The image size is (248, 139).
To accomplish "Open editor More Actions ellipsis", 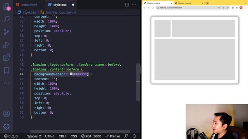I will (x=134, y=5).
